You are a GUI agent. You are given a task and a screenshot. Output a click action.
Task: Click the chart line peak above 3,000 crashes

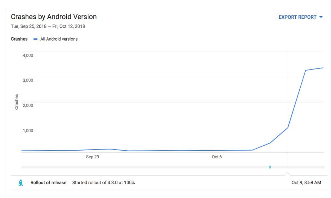tap(305, 70)
